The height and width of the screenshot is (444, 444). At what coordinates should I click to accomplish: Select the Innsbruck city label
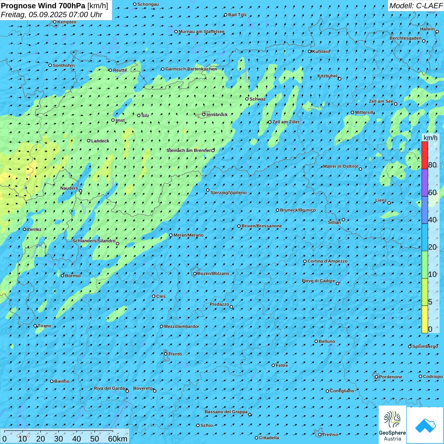tap(217, 114)
